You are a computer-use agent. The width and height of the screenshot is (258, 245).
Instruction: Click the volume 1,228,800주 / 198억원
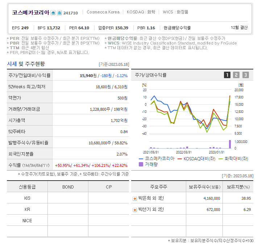tap(109, 109)
